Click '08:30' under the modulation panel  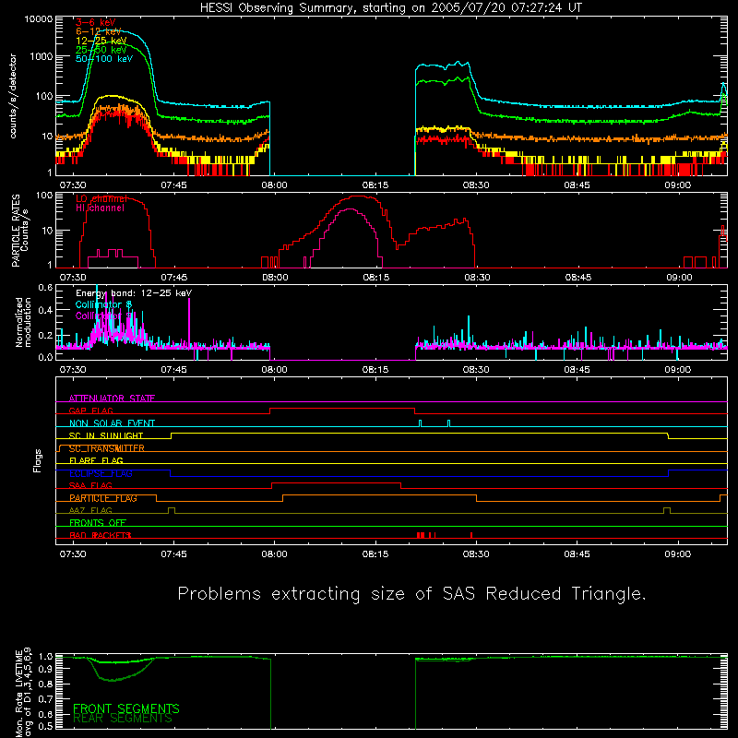(x=476, y=370)
